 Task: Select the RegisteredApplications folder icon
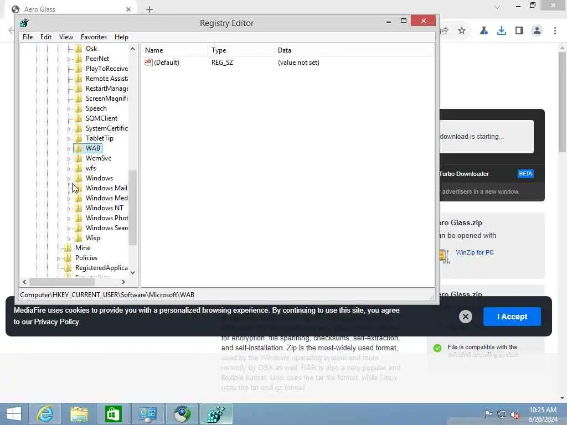68,268
